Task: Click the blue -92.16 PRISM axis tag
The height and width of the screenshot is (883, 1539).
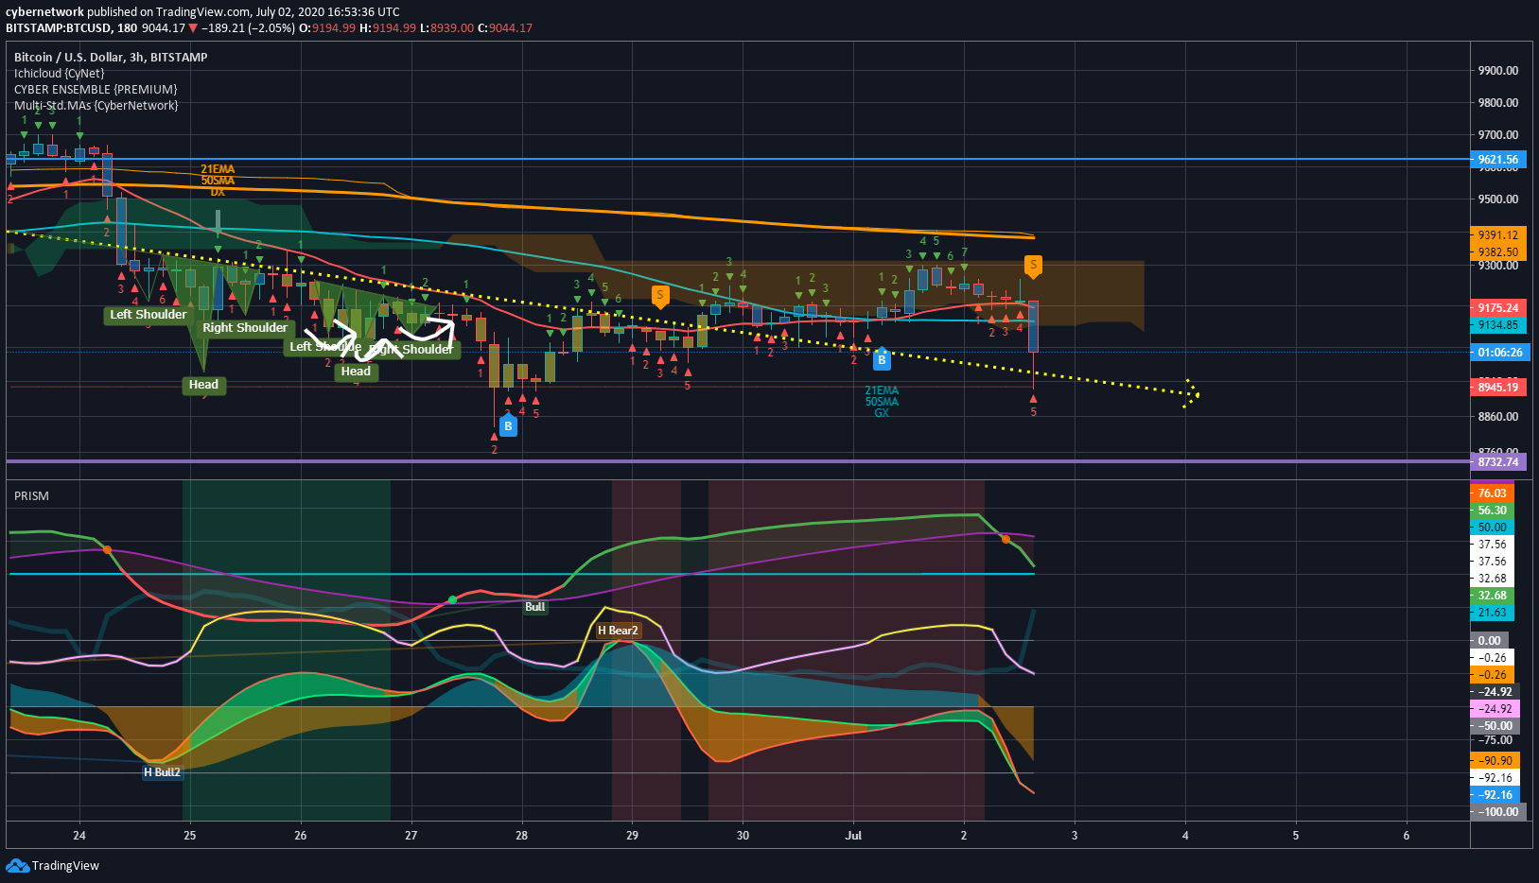Action: 1495,795
